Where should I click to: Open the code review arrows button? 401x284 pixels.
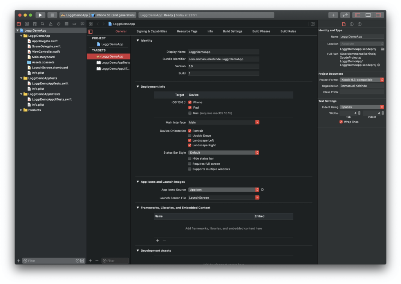click(345, 15)
